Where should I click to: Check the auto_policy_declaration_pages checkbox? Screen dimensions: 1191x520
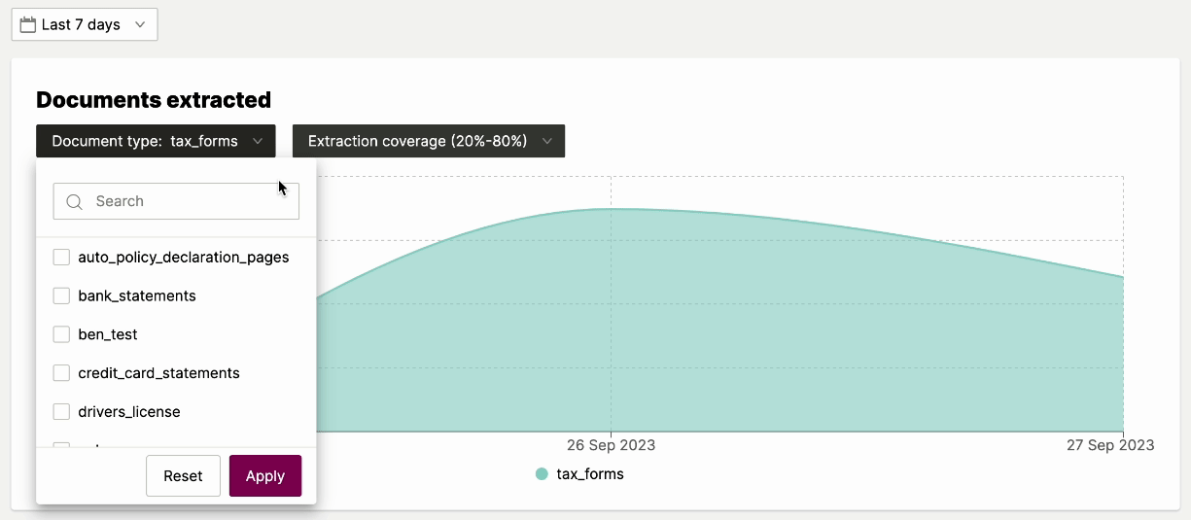[61, 258]
